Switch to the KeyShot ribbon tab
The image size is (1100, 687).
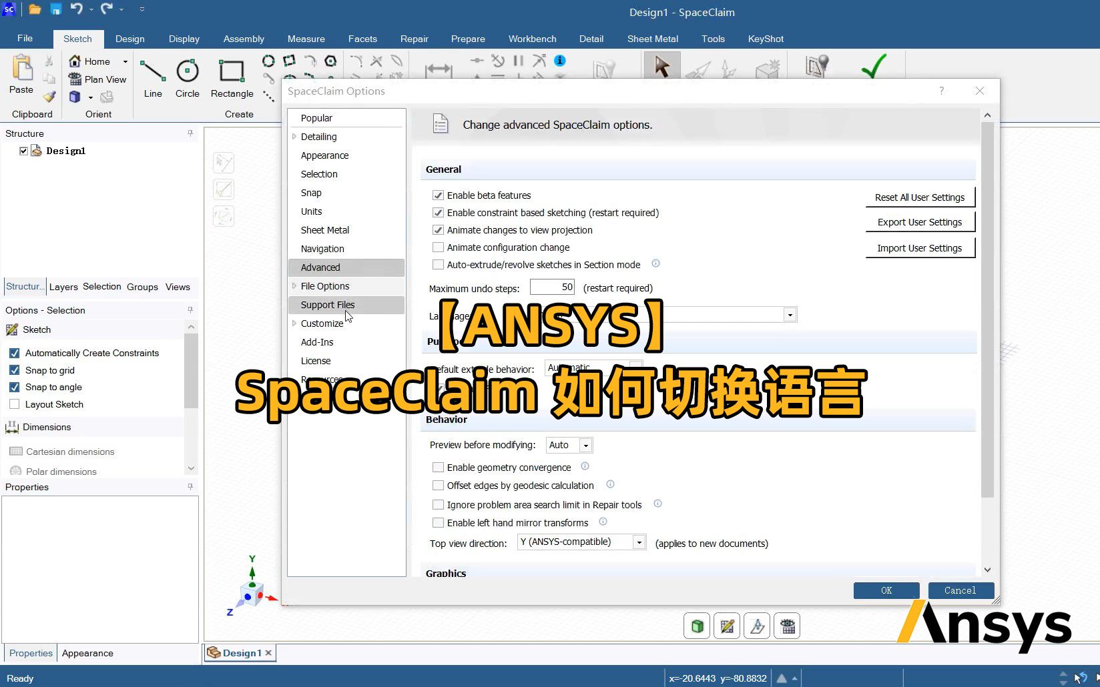point(766,39)
